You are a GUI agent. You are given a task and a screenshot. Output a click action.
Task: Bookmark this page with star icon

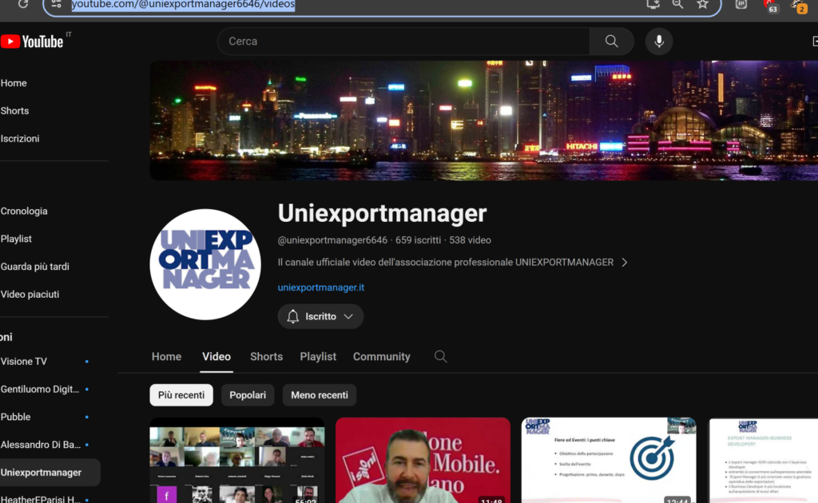(703, 4)
